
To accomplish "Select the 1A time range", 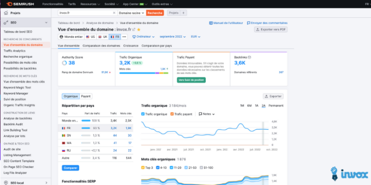I will click(x=256, y=106).
